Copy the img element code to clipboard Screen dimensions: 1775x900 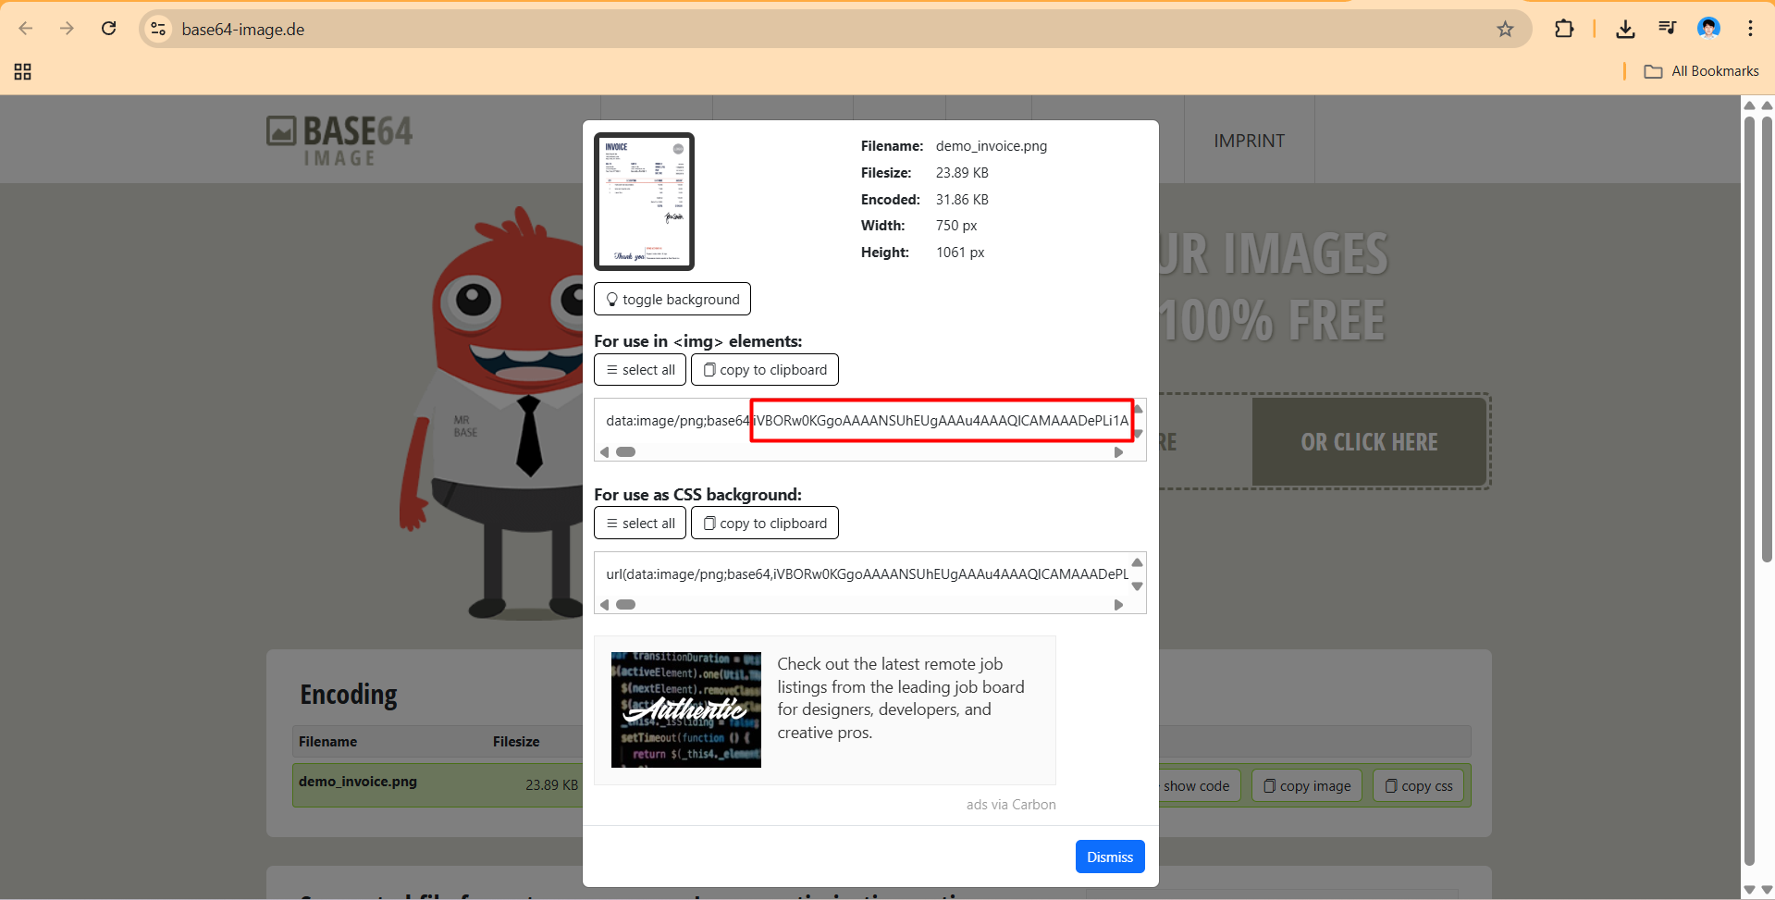pos(765,370)
